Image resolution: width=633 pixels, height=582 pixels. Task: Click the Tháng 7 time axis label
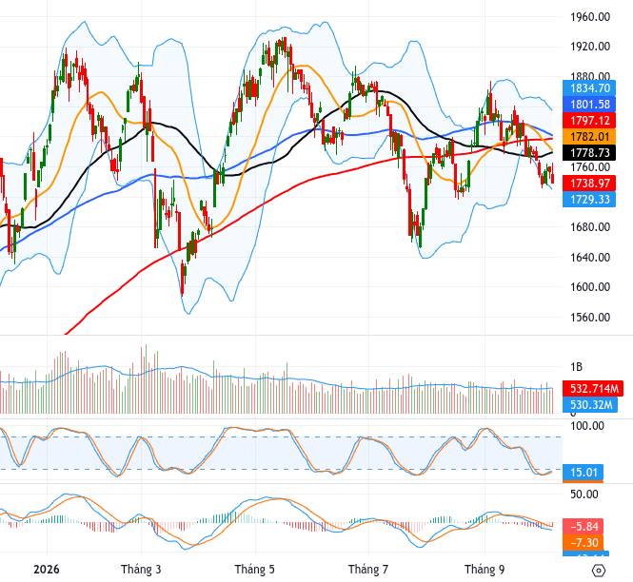(368, 570)
